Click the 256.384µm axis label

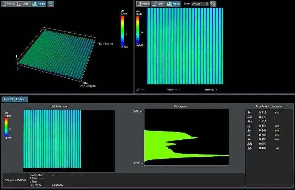click(88, 86)
